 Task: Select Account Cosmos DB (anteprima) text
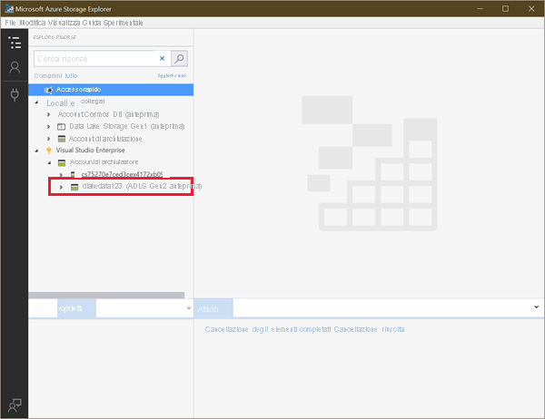pyautogui.click(x=108, y=114)
